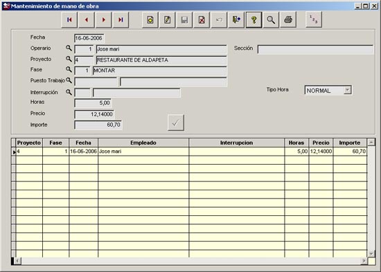381x272 pixels.
Task: Maximize the Mantenimiento de mano de obra window
Action: pyautogui.click(x=366, y=6)
